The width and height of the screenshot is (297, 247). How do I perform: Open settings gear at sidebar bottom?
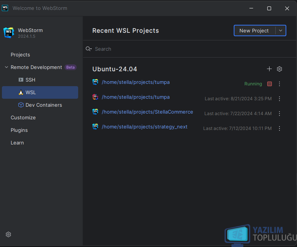[x=8, y=234]
